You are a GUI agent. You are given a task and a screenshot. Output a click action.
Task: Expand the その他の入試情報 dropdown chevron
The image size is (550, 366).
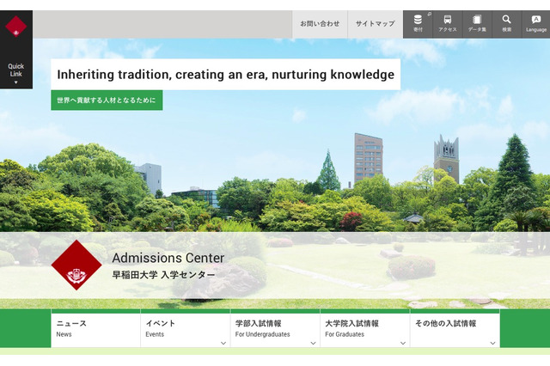click(492, 343)
